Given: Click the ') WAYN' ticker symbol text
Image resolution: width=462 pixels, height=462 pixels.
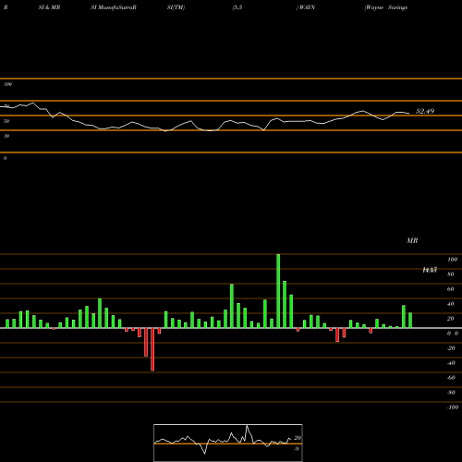Looking at the screenshot, I should [306, 7].
